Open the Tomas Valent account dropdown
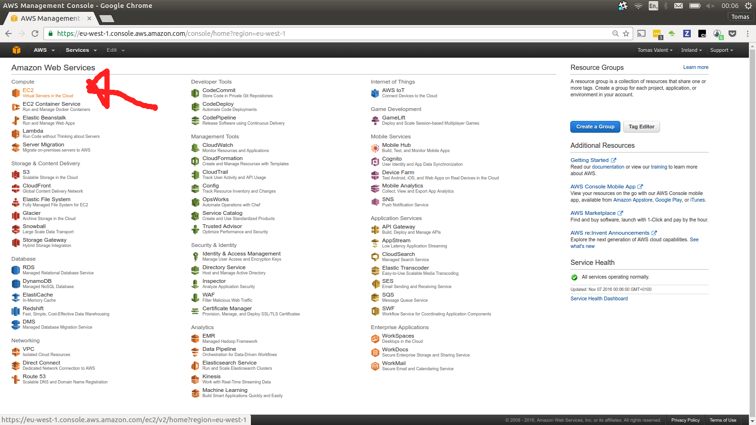The height and width of the screenshot is (425, 756). pyautogui.click(x=655, y=50)
